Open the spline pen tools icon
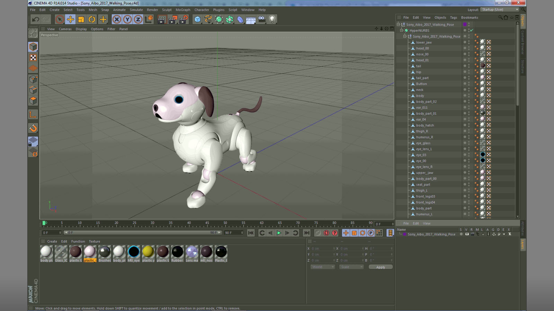This screenshot has width=554, height=311. (x=208, y=19)
